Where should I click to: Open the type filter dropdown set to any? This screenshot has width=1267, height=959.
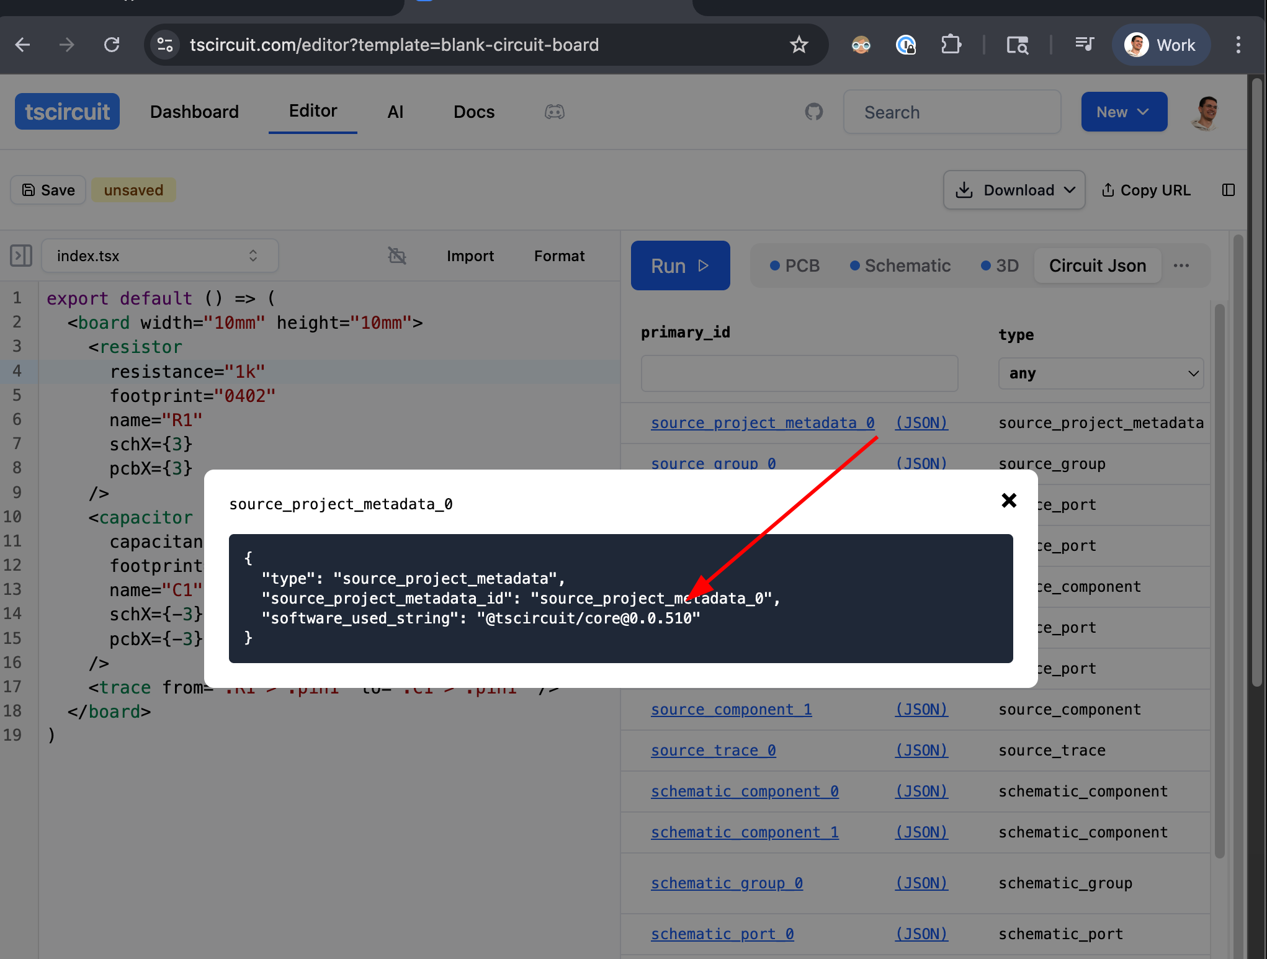point(1100,373)
